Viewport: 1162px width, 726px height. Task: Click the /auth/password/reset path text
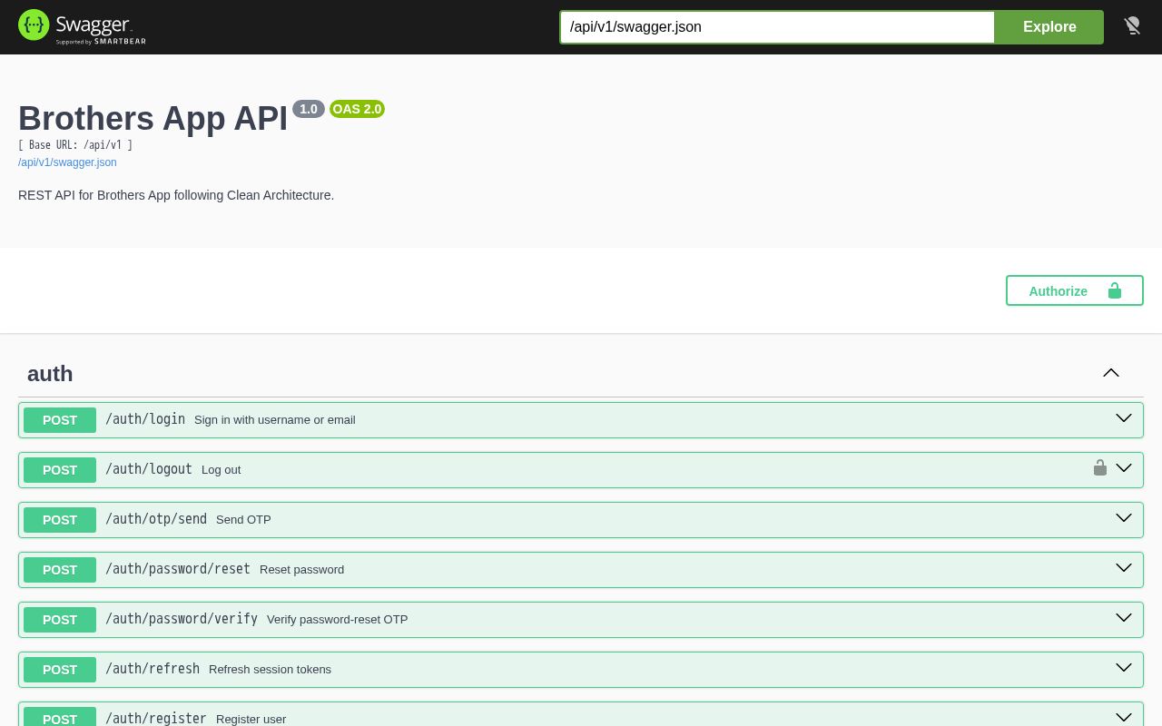click(178, 569)
